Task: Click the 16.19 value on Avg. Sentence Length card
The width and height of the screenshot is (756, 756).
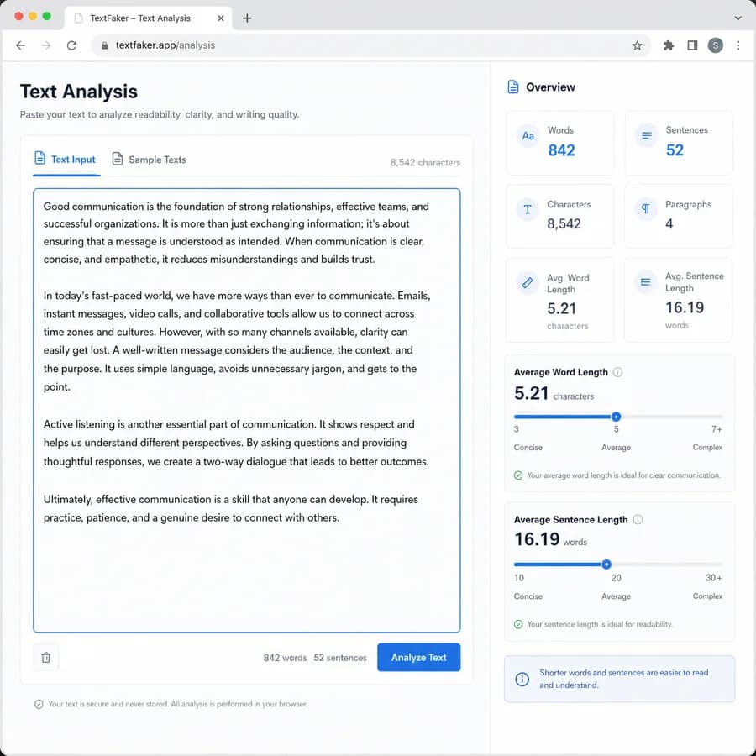Action: click(685, 307)
